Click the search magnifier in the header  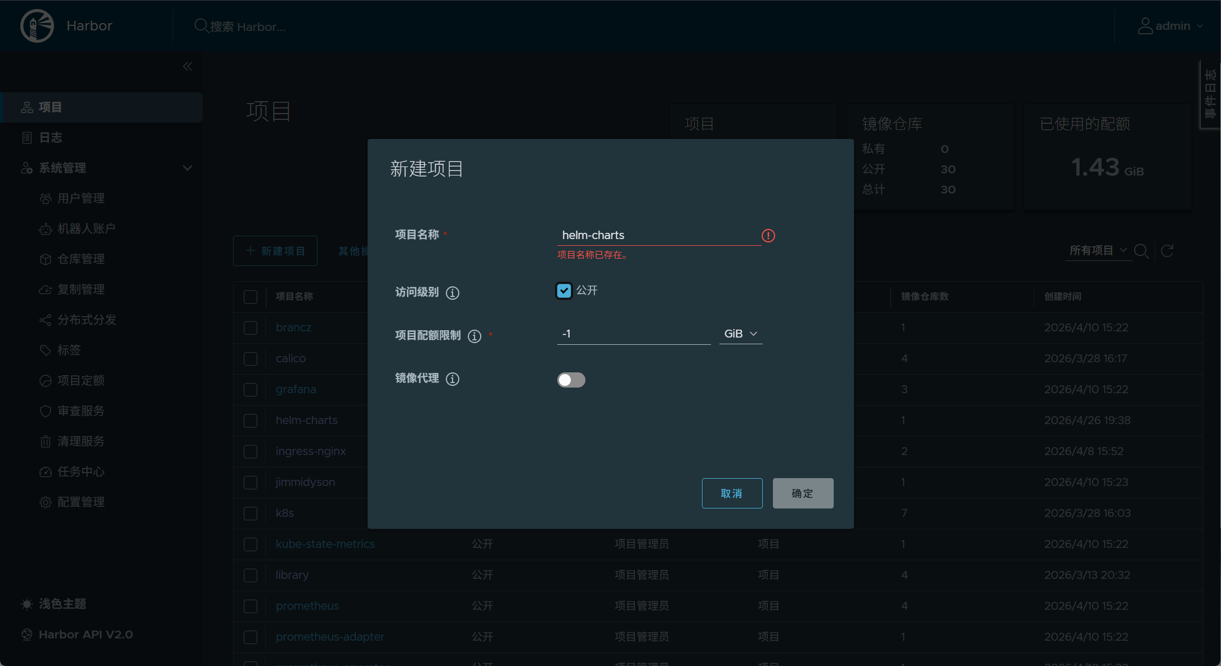(x=200, y=26)
